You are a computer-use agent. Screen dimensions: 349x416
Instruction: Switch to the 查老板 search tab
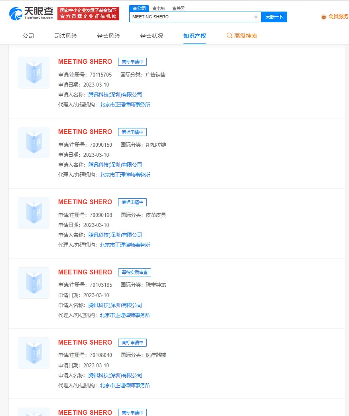(159, 8)
